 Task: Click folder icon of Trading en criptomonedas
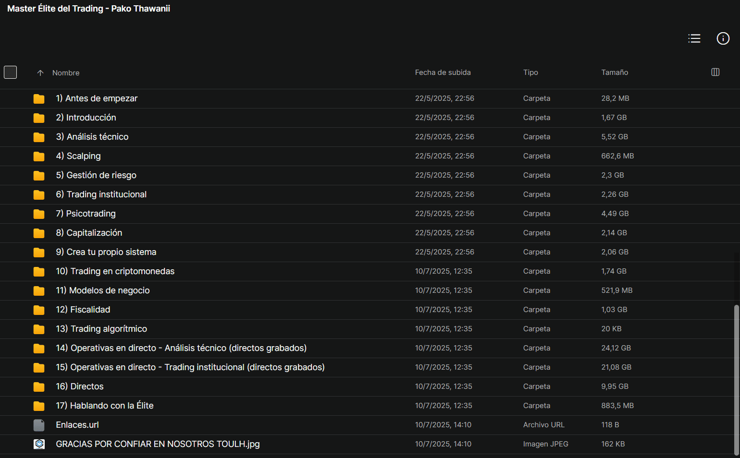39,272
